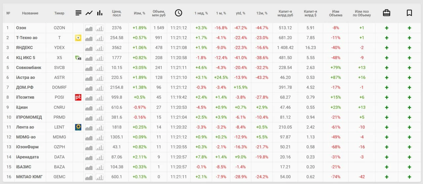
Task: Open the ДОМ.РФ stock link
Action: (x=25, y=88)
